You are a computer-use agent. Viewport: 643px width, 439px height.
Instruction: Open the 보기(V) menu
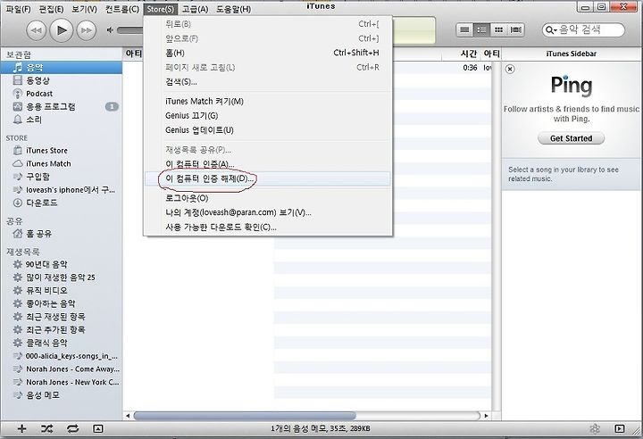[x=84, y=9]
